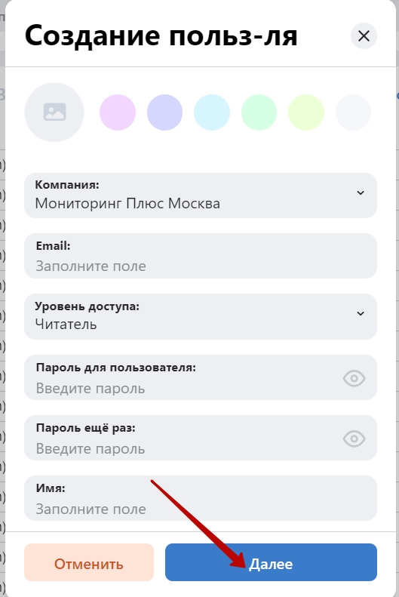Open the Компания dropdown
Screen dimensions: 399x597
click(201, 195)
